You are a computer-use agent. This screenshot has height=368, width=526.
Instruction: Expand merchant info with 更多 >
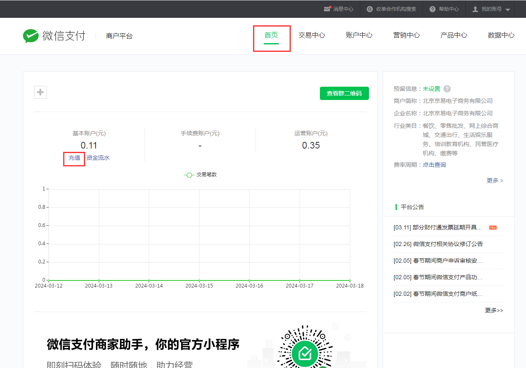point(495,180)
